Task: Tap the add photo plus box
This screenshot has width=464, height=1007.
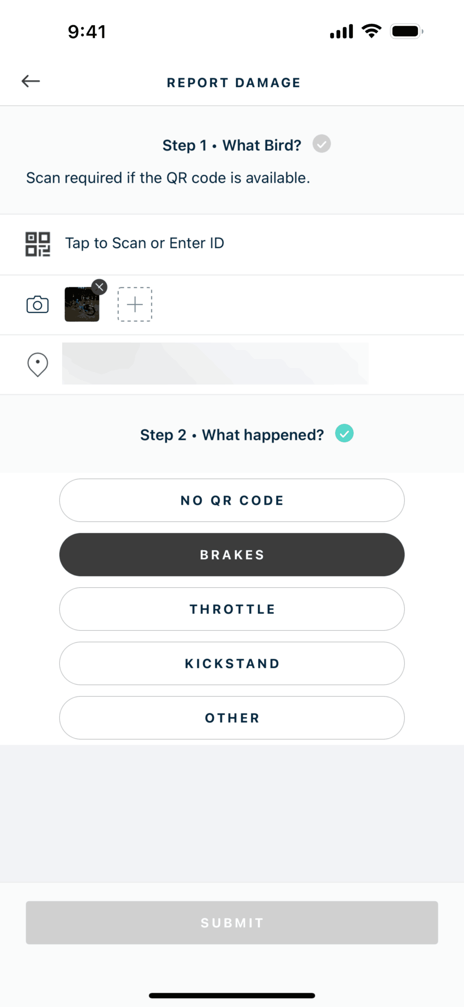Action: click(x=135, y=305)
